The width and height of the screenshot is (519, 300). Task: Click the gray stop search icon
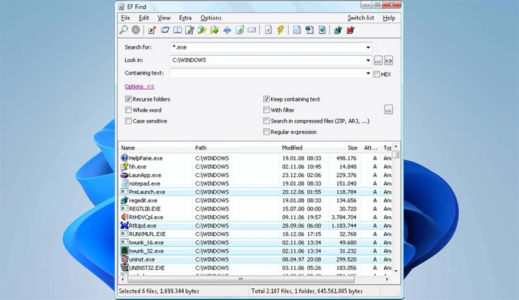136,30
